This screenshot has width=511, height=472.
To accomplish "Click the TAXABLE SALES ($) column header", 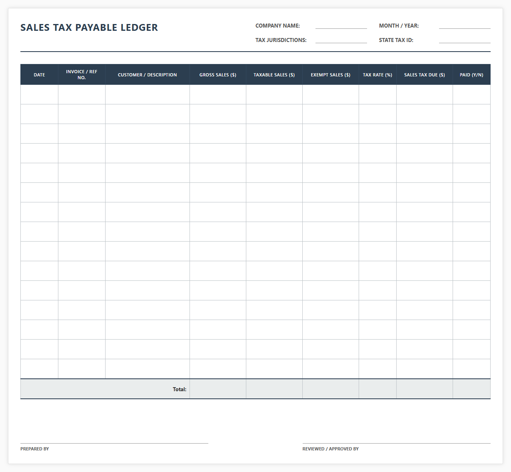I will [x=274, y=74].
